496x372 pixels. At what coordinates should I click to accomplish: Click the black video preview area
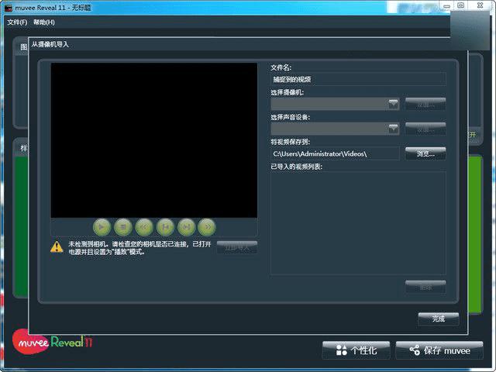[x=154, y=140]
